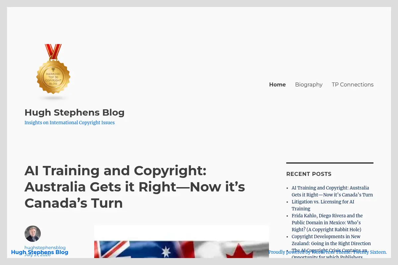The height and width of the screenshot is (265, 398).
Task: Open recent post 'Litigation vs. Licensing for AI Training'
Action: coord(323,205)
